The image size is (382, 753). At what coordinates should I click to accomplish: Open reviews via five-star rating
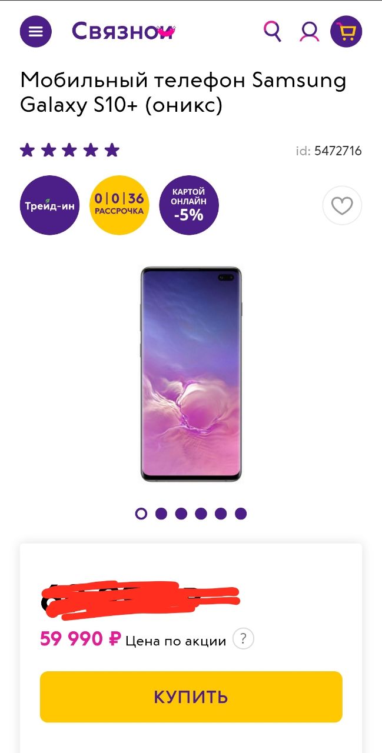[69, 151]
